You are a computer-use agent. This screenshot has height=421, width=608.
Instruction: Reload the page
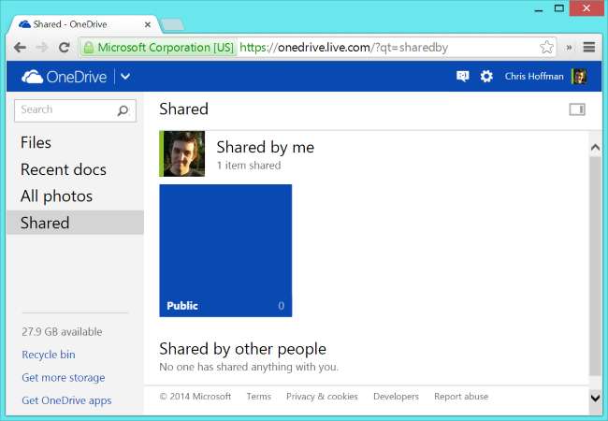(65, 46)
